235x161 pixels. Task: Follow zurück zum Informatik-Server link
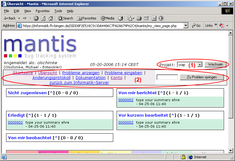79,83
